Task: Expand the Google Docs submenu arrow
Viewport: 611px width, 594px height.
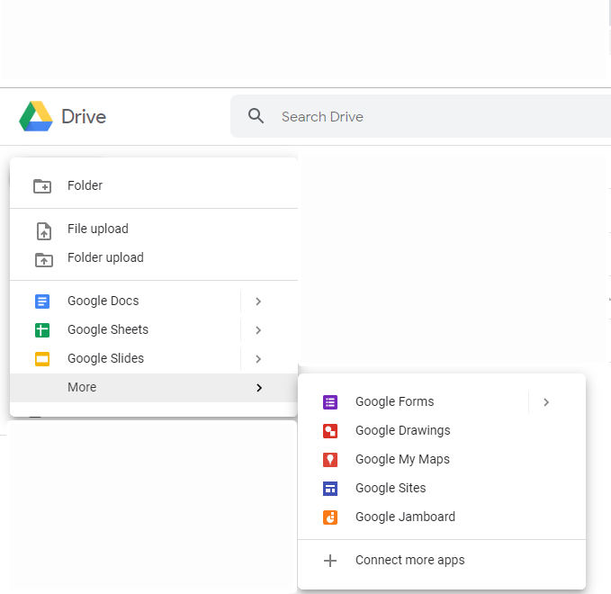Action: pyautogui.click(x=258, y=301)
